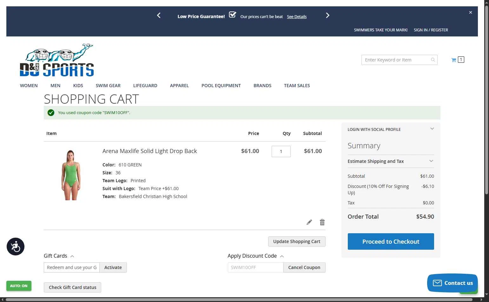
Task: Open the green swimsuit product thumbnail
Action: point(71,175)
